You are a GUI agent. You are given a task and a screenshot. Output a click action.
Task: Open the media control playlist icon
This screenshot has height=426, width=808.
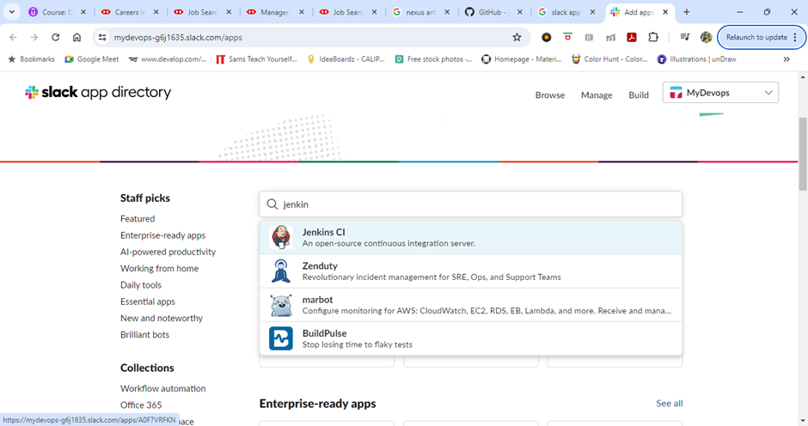pos(685,37)
